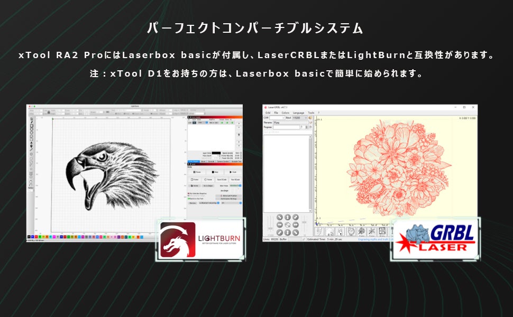Toggle the Optimize Cut Path option in LightBurn

tap(189, 198)
